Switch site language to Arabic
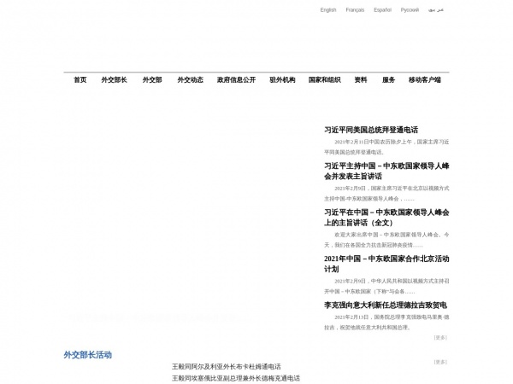 click(436, 9)
